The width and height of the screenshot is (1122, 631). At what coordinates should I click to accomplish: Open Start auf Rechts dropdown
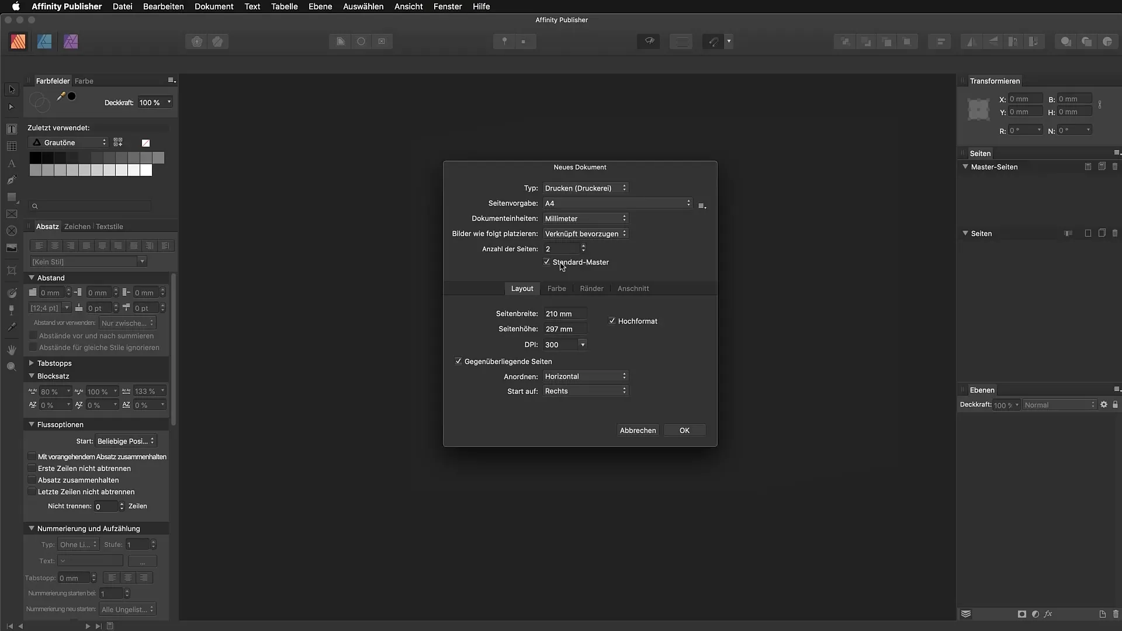click(x=586, y=391)
